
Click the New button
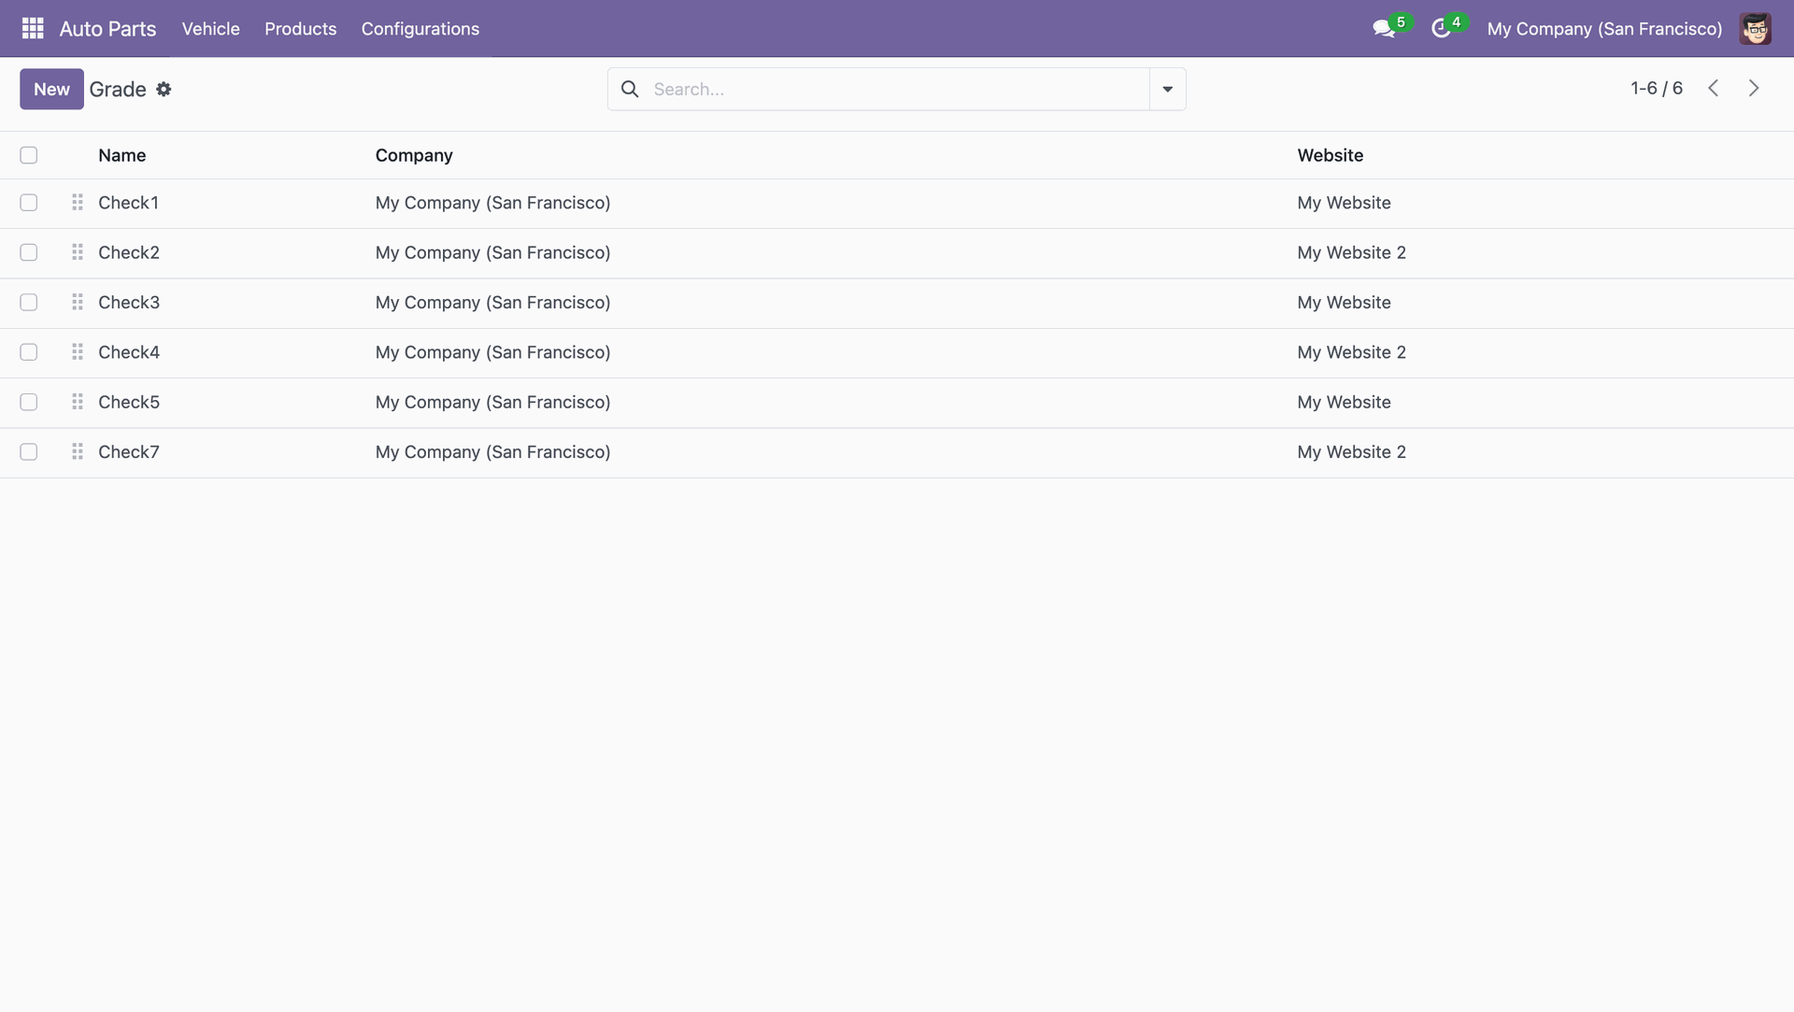[51, 89]
